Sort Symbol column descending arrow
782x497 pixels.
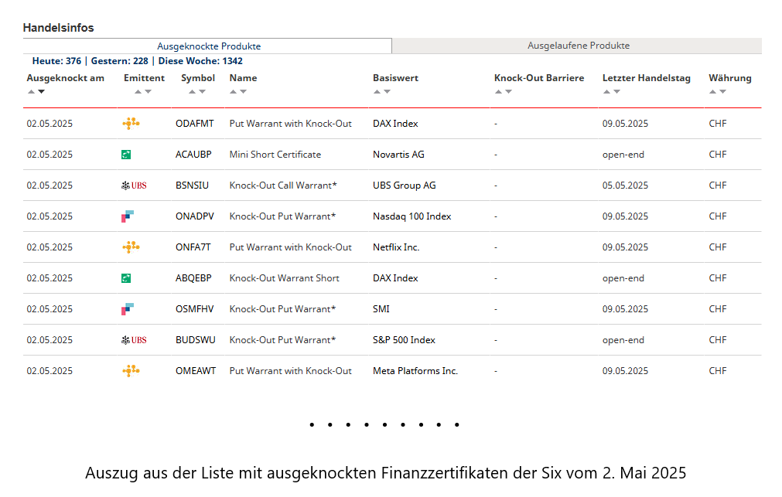click(202, 92)
